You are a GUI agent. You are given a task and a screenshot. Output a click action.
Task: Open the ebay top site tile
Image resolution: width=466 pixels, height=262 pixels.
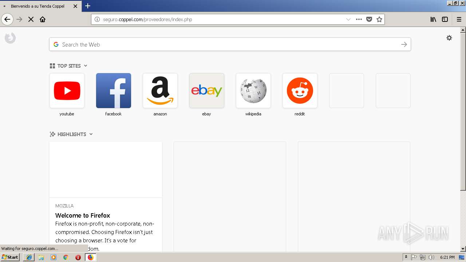point(207,91)
